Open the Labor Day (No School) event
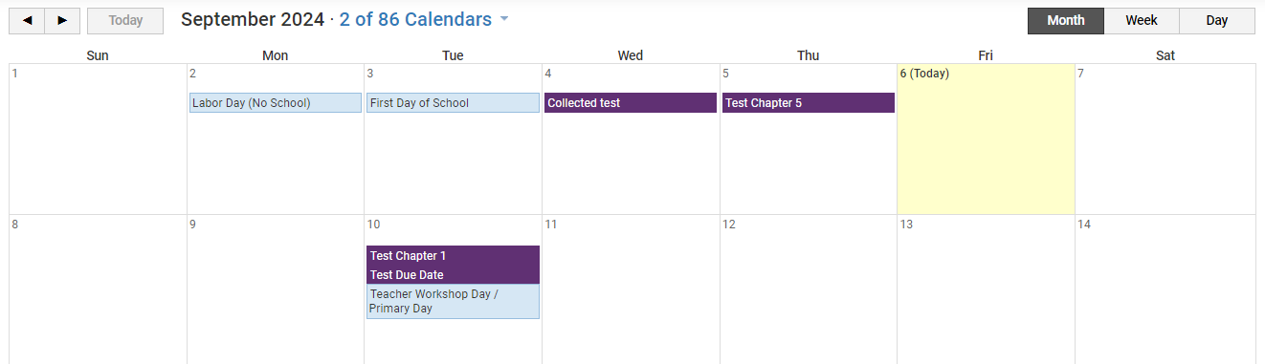The width and height of the screenshot is (1265, 364). click(x=276, y=103)
